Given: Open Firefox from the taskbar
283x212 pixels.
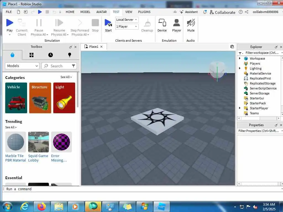Looking at the screenshot, I should coord(42,206).
